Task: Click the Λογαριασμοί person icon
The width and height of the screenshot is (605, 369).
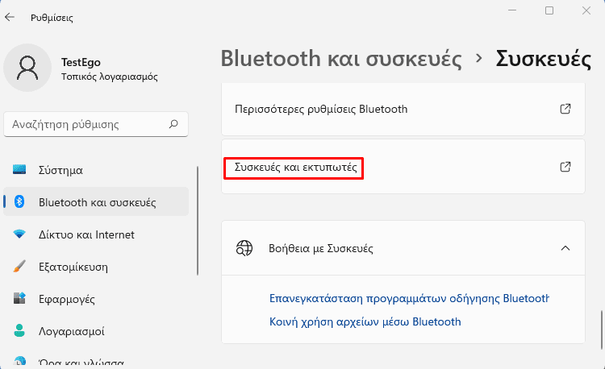Action: click(19, 330)
